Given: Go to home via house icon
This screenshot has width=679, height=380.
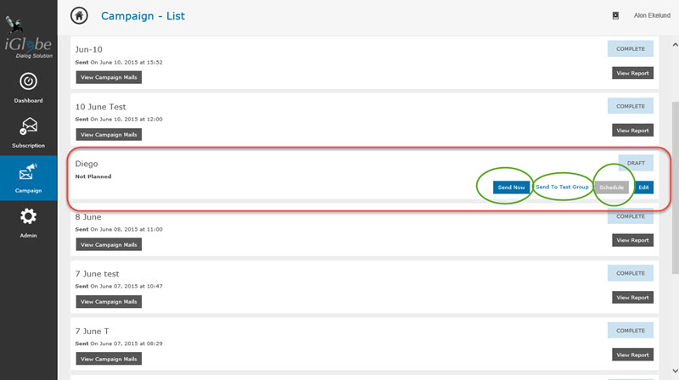Looking at the screenshot, I should coord(79,16).
